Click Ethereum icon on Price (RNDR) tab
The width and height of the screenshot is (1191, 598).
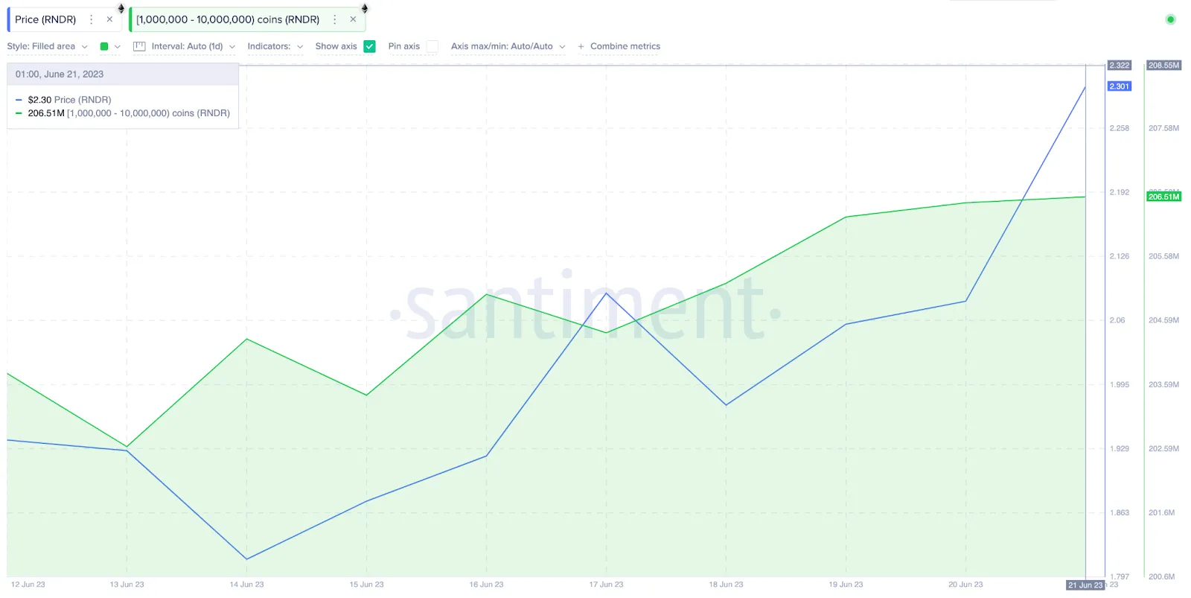tap(121, 8)
